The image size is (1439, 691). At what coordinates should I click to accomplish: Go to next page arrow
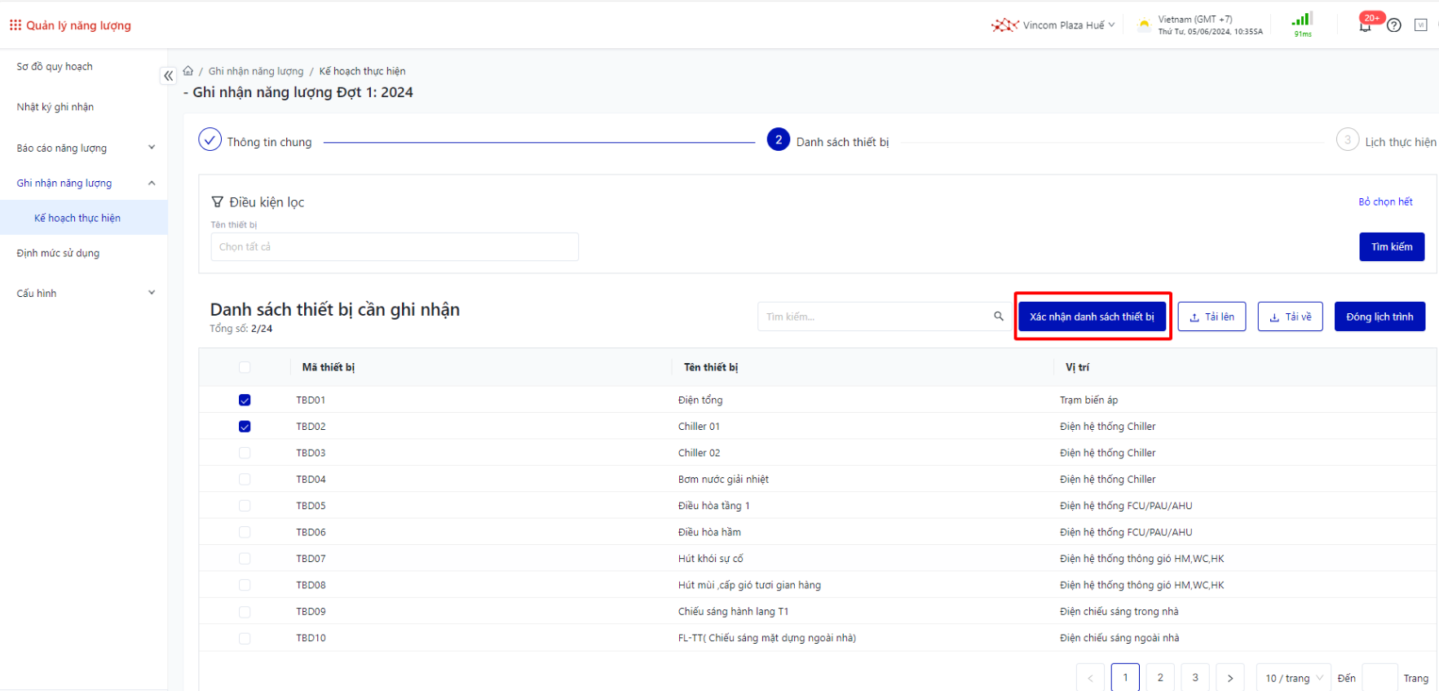pos(1229,678)
